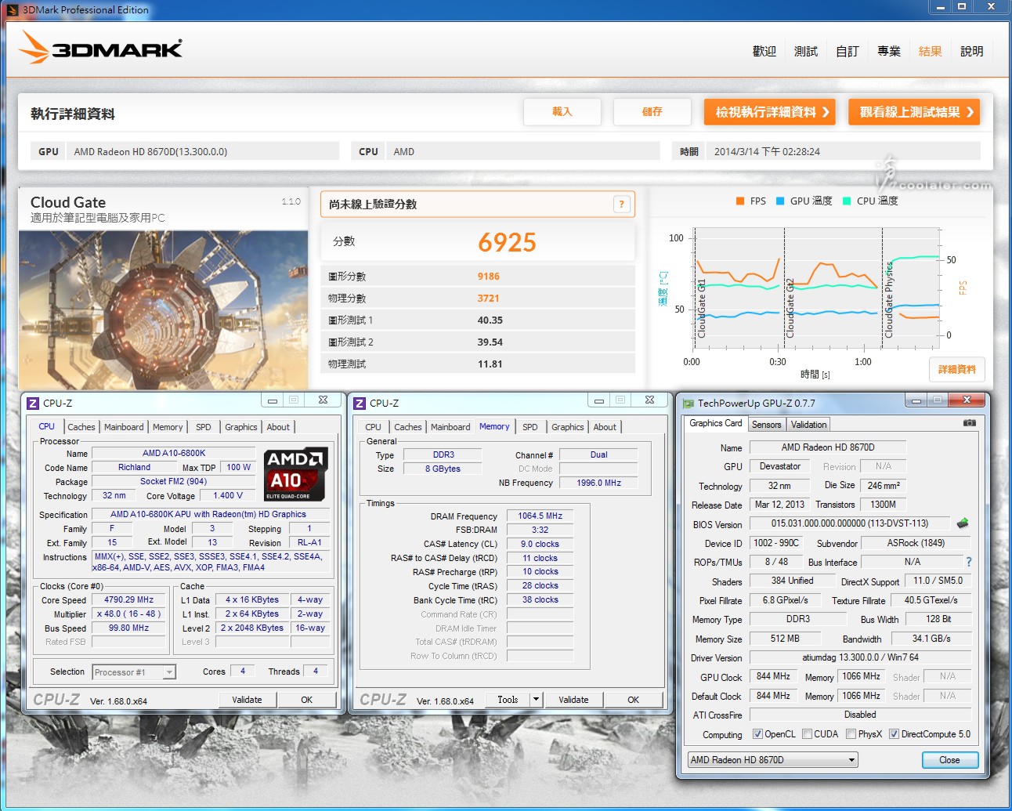Select the 結果 tab in 3DMark

click(931, 51)
